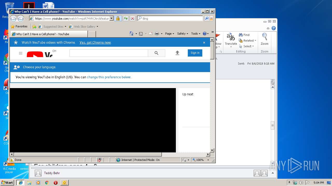
Task: Click the privacy report eye icon in status bar
Action: (100, 160)
